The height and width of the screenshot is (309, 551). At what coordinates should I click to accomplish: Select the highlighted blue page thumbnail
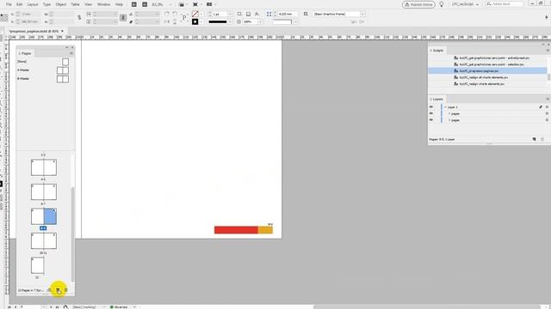50,216
